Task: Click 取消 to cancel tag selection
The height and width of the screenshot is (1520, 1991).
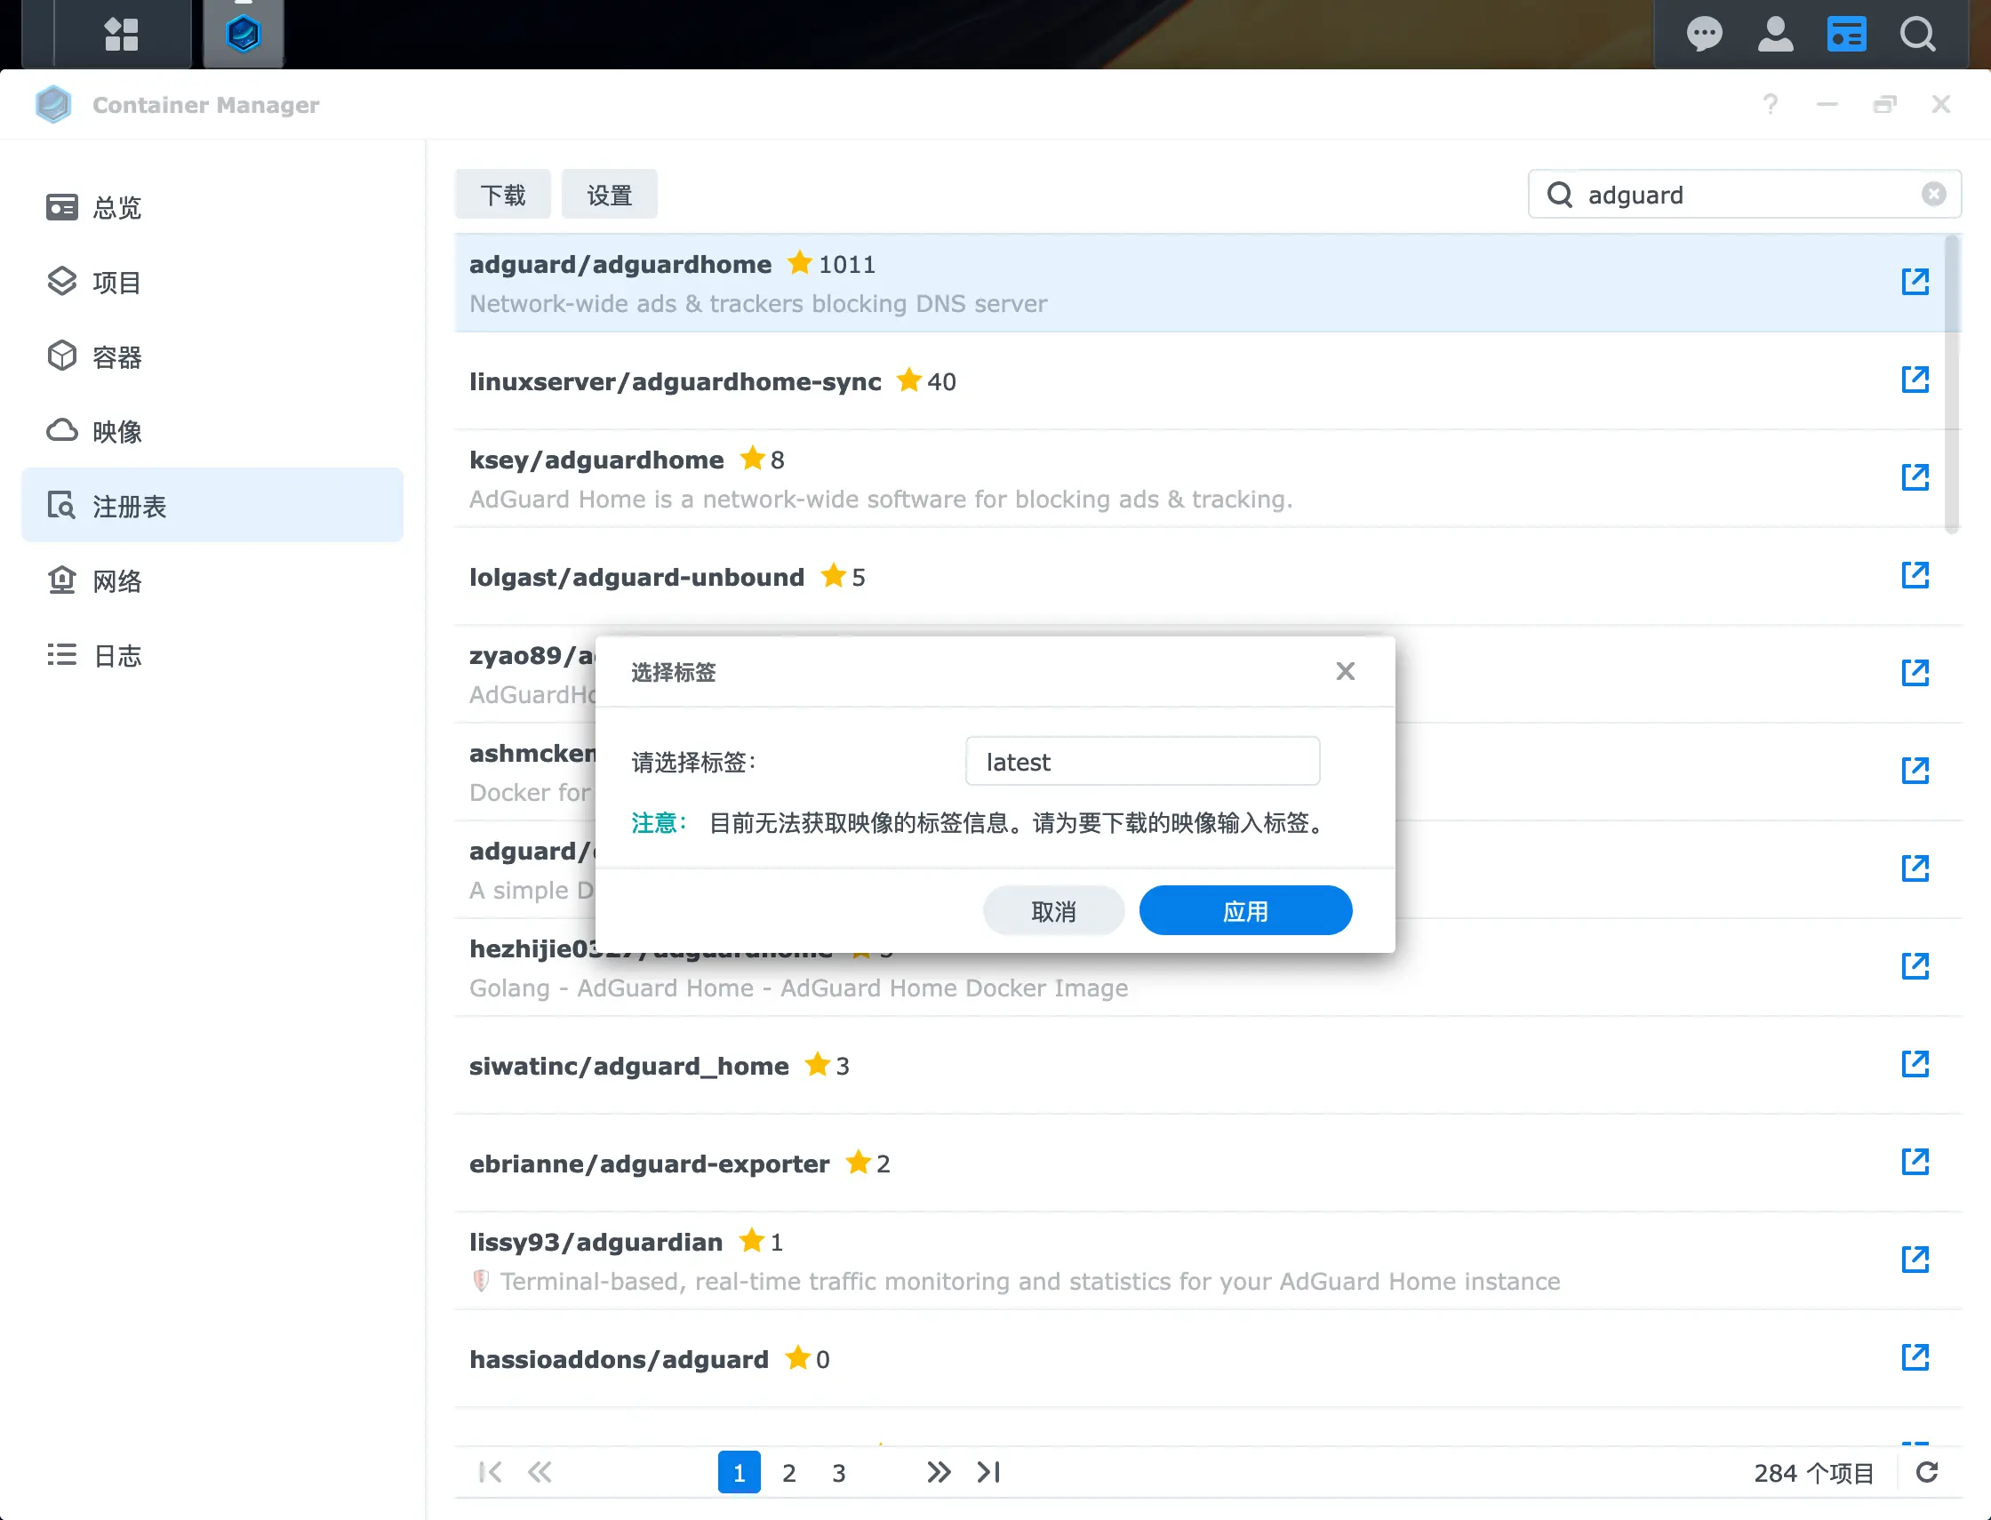Action: click(x=1054, y=910)
